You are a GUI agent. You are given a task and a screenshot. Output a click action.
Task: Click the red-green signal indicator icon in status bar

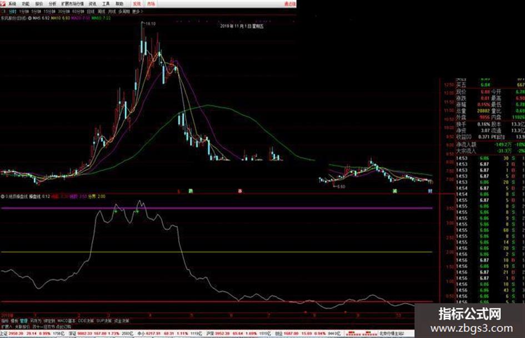[x=361, y=334]
